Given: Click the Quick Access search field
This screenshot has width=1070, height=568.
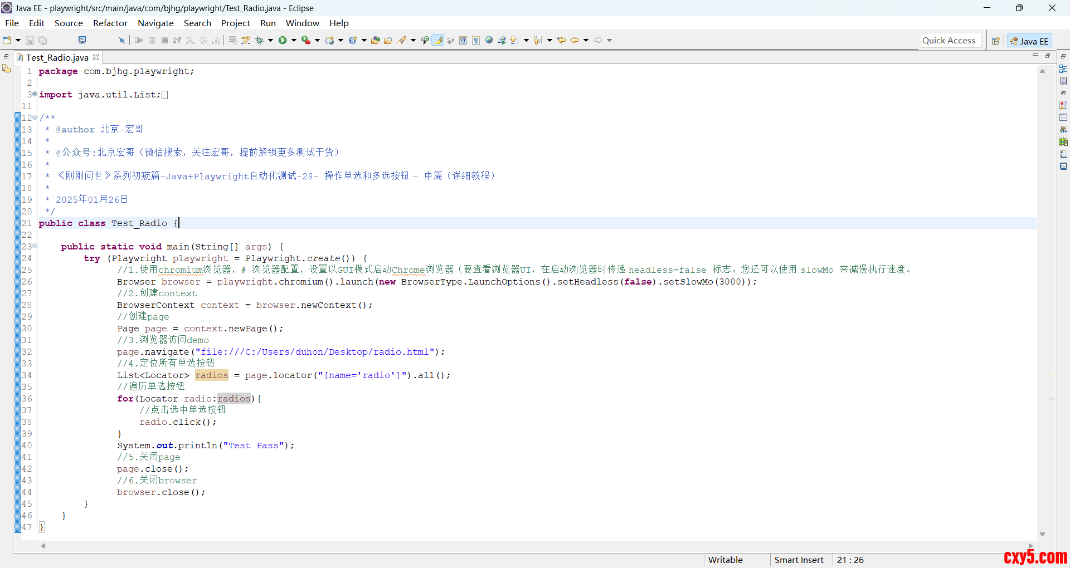Looking at the screenshot, I should 949,40.
